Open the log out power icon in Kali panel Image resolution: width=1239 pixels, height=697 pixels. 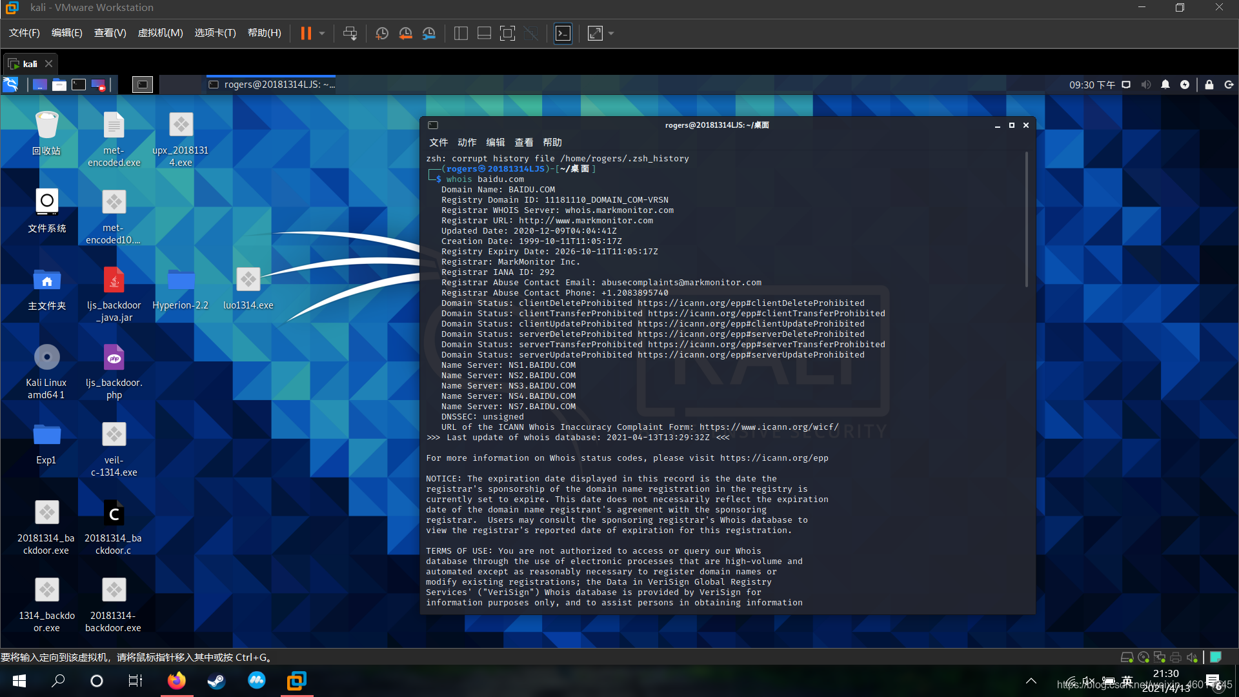pos(1229,85)
